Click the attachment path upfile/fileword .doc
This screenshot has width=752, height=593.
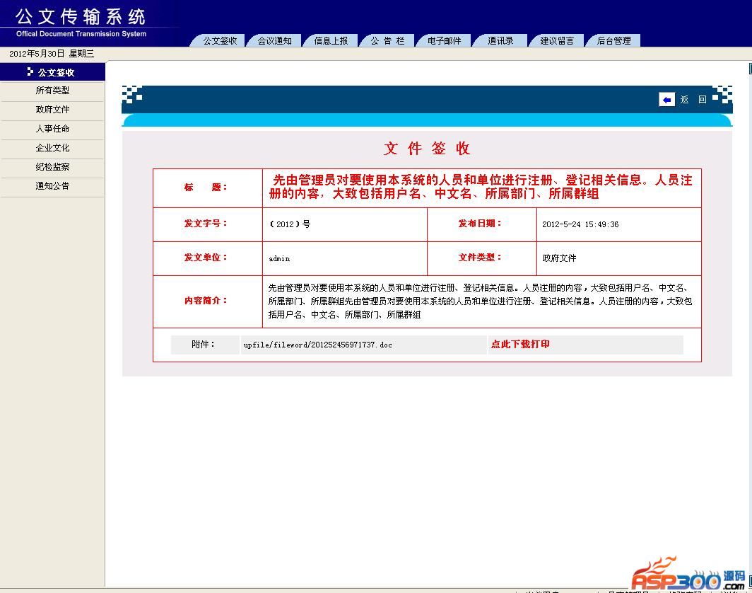317,345
